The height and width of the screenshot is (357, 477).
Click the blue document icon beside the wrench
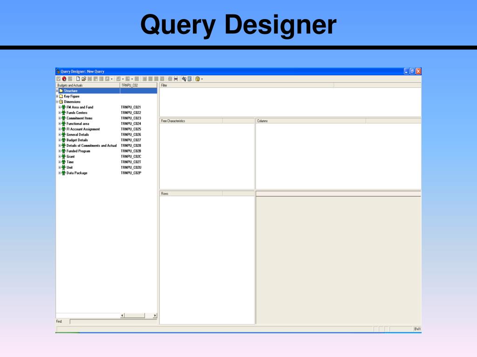tap(190, 79)
